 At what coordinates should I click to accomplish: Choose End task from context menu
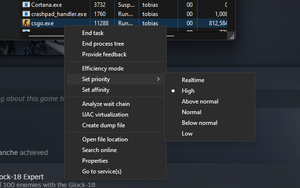tap(93, 33)
